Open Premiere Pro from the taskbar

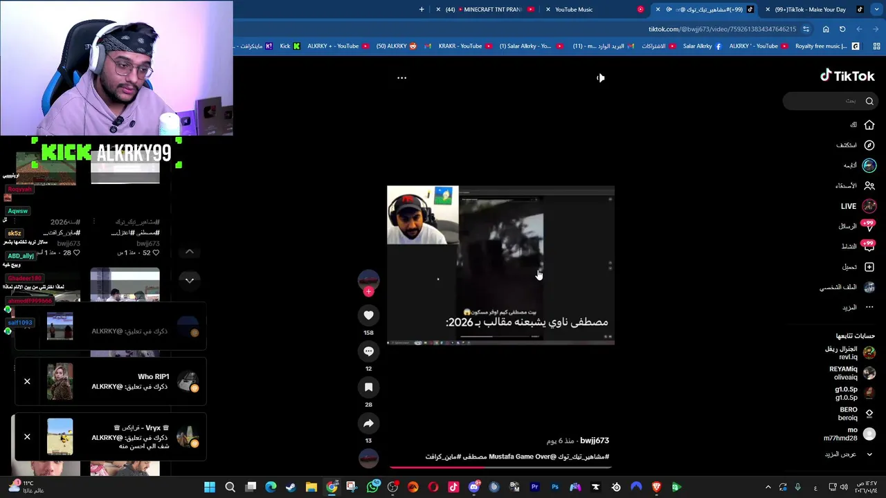pyautogui.click(x=534, y=487)
